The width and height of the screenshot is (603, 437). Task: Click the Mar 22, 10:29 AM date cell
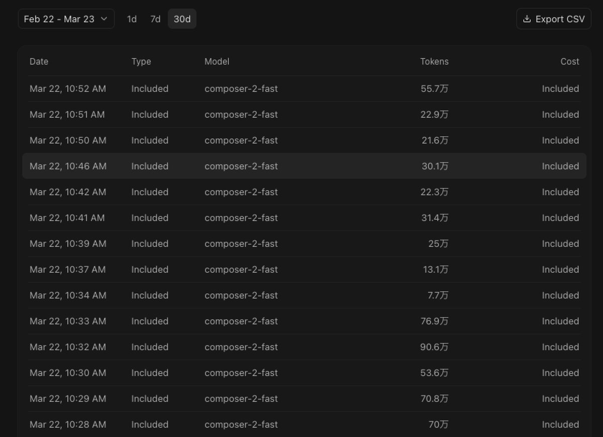coord(68,399)
